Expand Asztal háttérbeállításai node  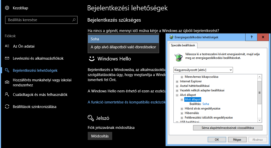(x=177, y=86)
